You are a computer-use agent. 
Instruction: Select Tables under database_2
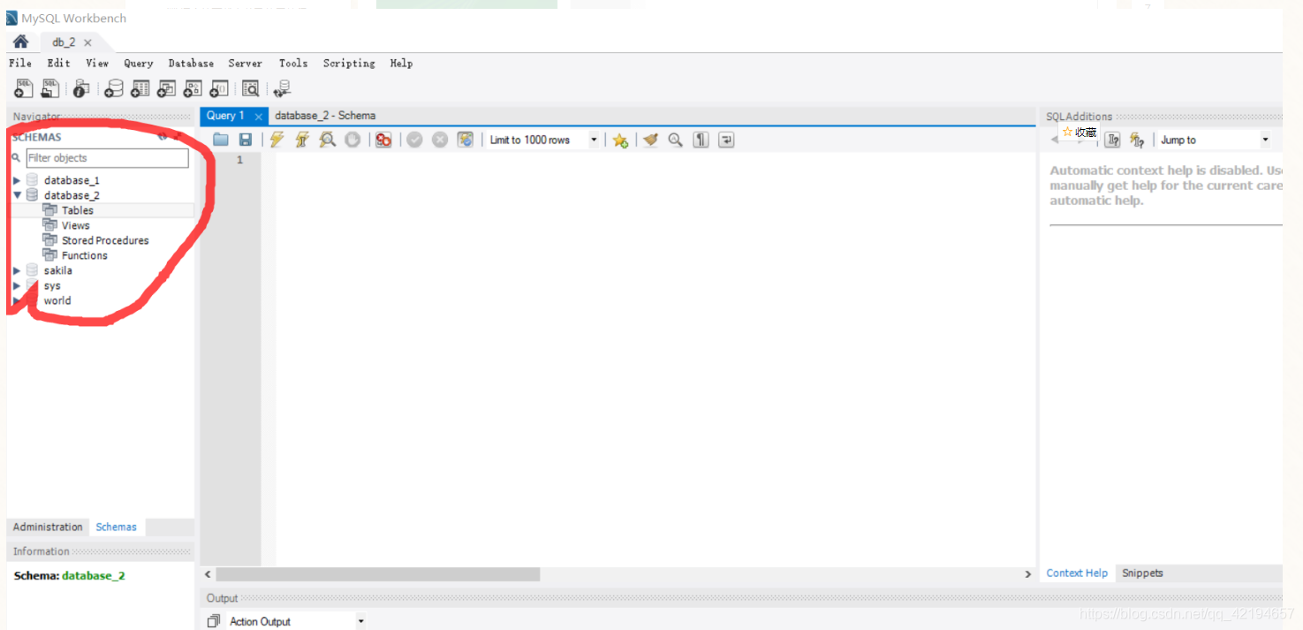(x=77, y=210)
